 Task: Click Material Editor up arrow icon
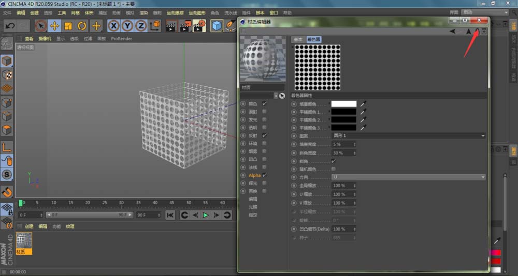(x=468, y=32)
